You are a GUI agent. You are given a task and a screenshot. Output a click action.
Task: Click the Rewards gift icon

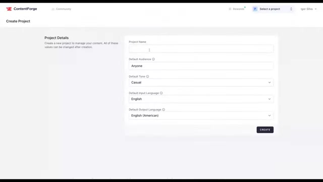[x=230, y=9]
